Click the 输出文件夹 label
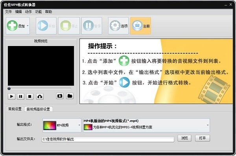Screen dimensions: 236x156 click(x=26, y=139)
